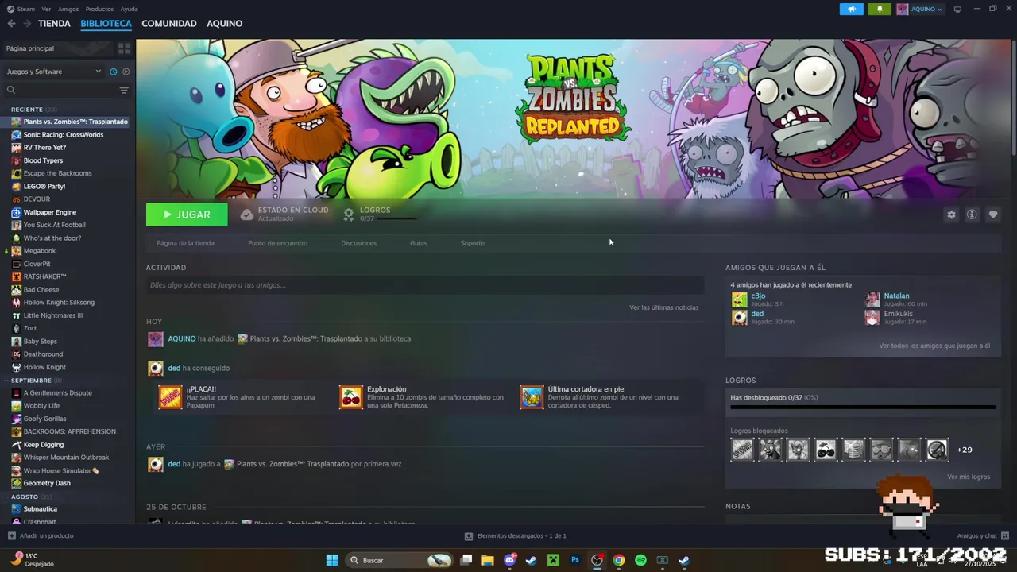
Task: Open the Productos menu
Action: coord(99,9)
